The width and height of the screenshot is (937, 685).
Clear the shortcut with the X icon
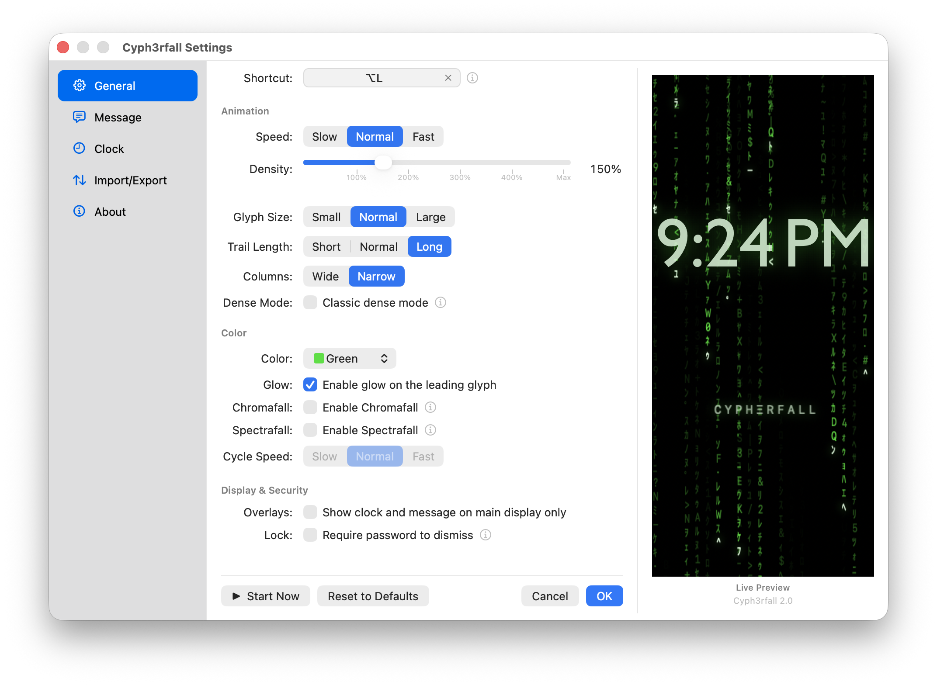click(x=448, y=78)
